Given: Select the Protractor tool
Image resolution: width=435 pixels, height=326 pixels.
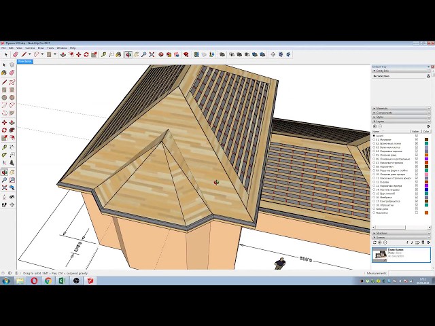Looking at the screenshot, I should click(x=4, y=155).
